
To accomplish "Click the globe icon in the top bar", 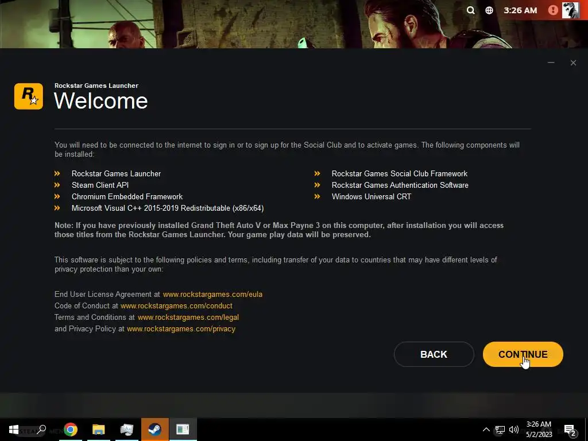I will coord(489,10).
